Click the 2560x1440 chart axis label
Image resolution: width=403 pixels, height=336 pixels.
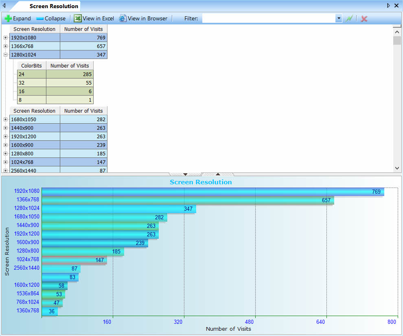(26, 268)
